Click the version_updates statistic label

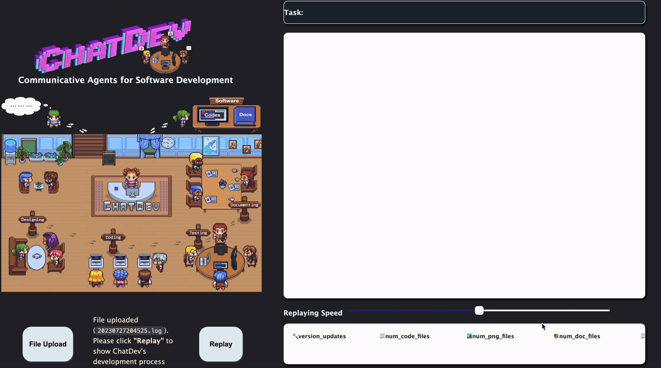point(322,336)
